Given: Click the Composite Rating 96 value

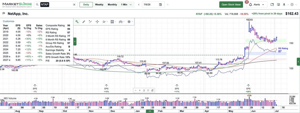Looking at the screenshot, I should click(x=68, y=26).
